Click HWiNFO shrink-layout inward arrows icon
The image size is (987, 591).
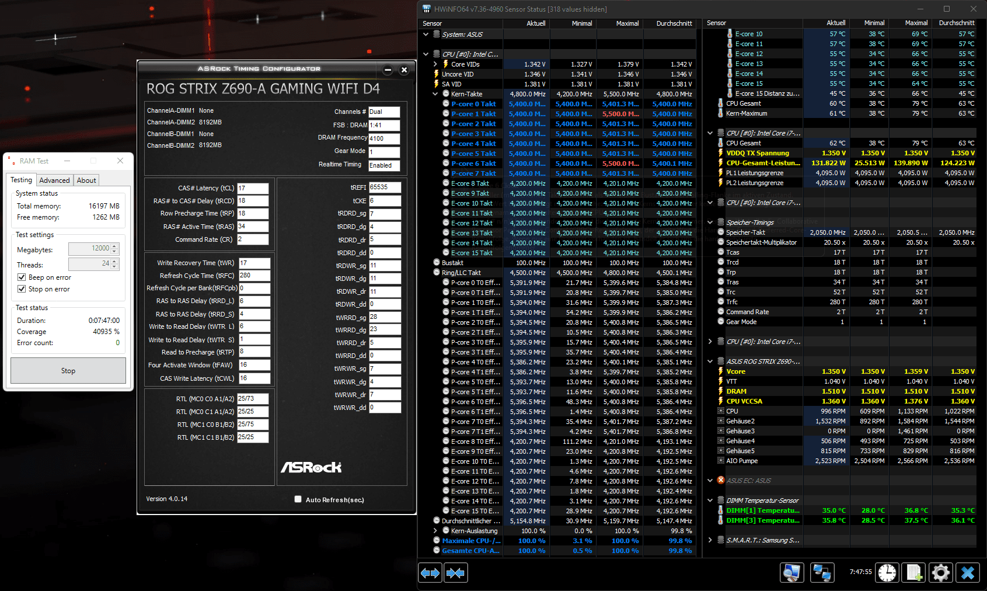coord(455,573)
